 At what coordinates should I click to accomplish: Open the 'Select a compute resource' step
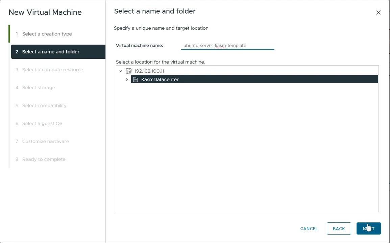coord(52,70)
